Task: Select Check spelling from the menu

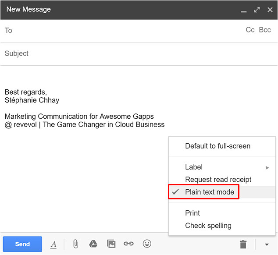Action: click(x=222, y=226)
